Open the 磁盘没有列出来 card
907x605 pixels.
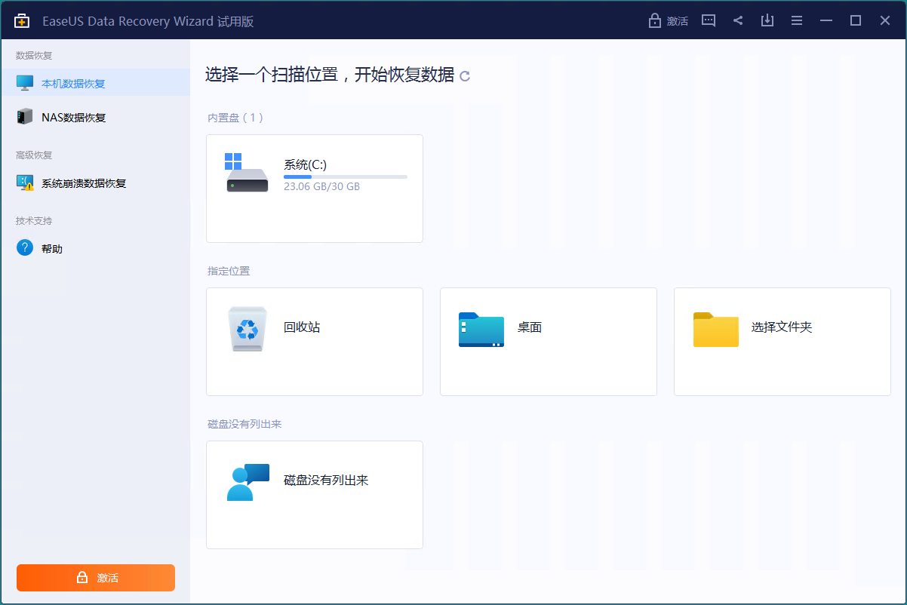(x=314, y=494)
